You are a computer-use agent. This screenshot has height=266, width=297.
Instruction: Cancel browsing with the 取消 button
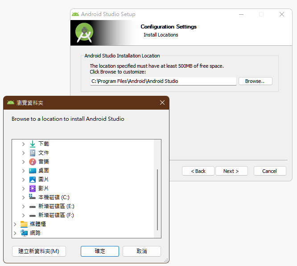[x=142, y=251]
